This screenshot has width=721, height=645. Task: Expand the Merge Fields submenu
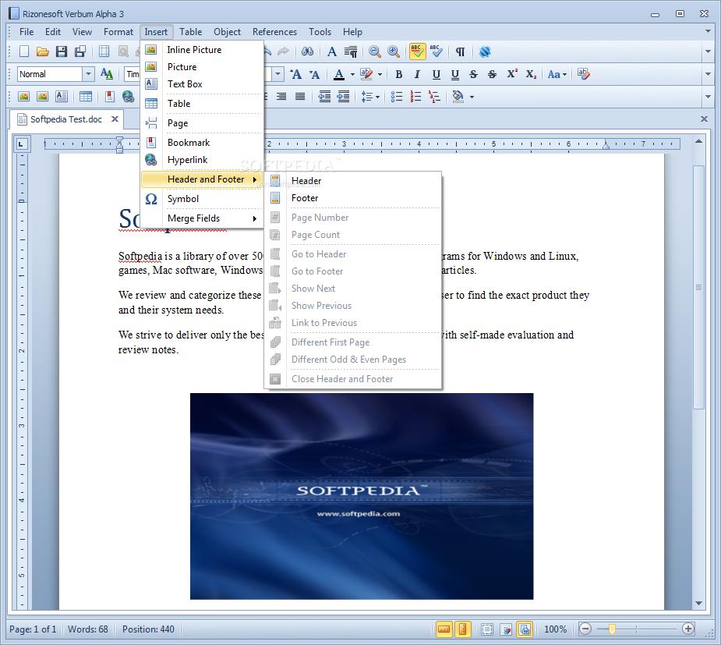point(203,218)
